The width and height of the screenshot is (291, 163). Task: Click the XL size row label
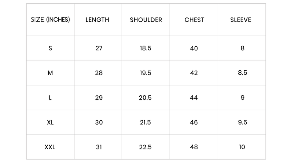click(50, 122)
